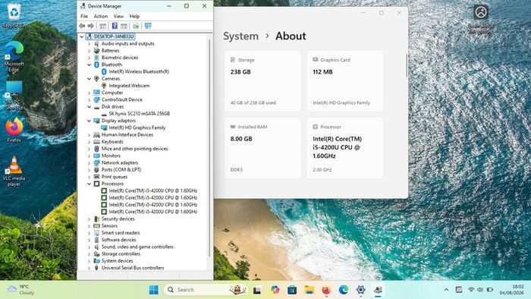Viewport: 531px width, 299px height.
Task: Collapse the Disk drives category arrow
Action: click(x=89, y=107)
